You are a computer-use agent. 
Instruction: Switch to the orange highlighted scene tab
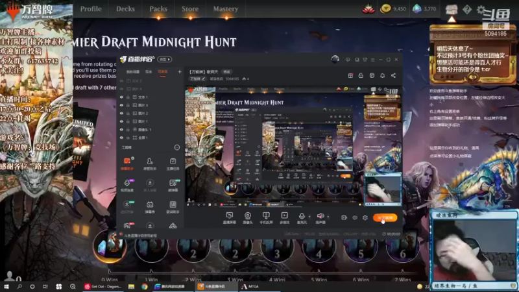[x=162, y=71]
